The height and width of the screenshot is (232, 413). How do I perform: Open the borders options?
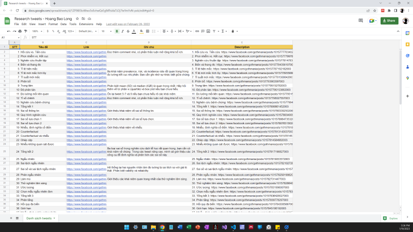click(x=148, y=31)
